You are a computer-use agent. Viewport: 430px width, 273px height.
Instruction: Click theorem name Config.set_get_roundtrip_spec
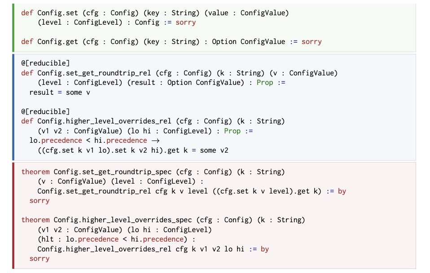tap(112, 172)
